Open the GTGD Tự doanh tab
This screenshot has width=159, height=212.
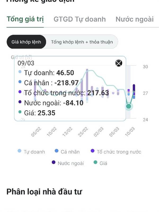79,19
